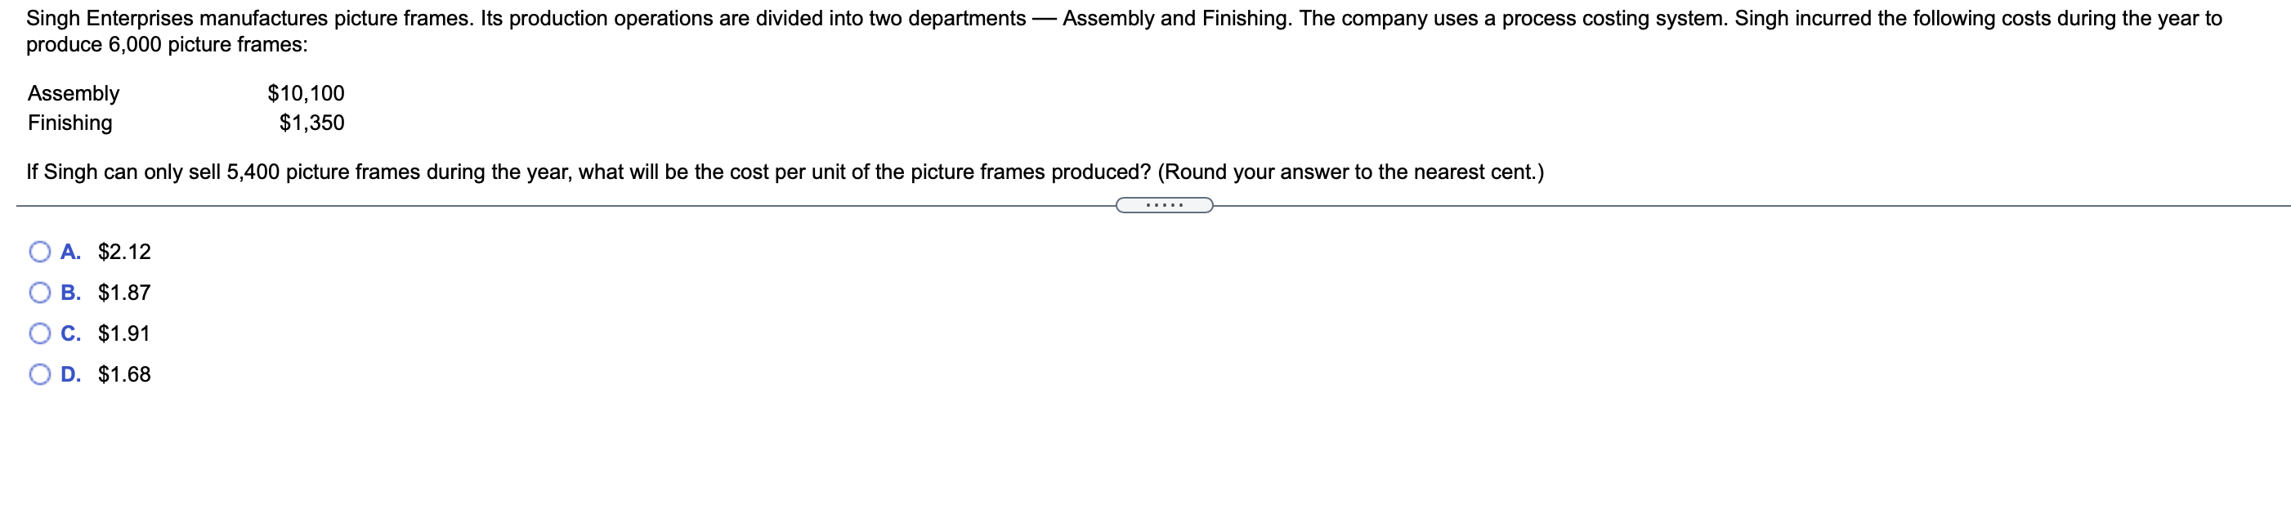Choose the $2.12 answer
The width and height of the screenshot is (2291, 523).
tap(123, 252)
